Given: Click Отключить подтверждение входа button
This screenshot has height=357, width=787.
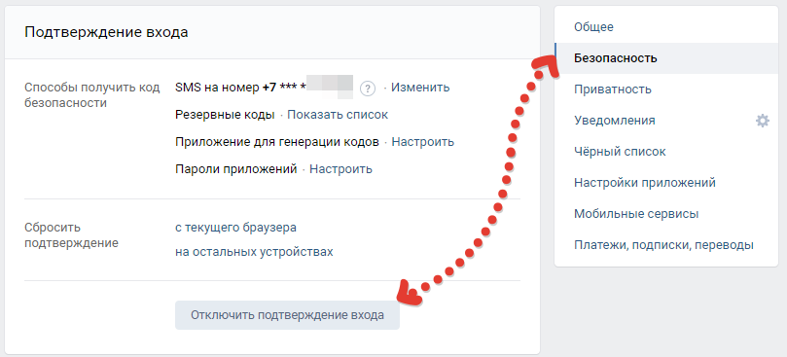Looking at the screenshot, I should click(287, 315).
